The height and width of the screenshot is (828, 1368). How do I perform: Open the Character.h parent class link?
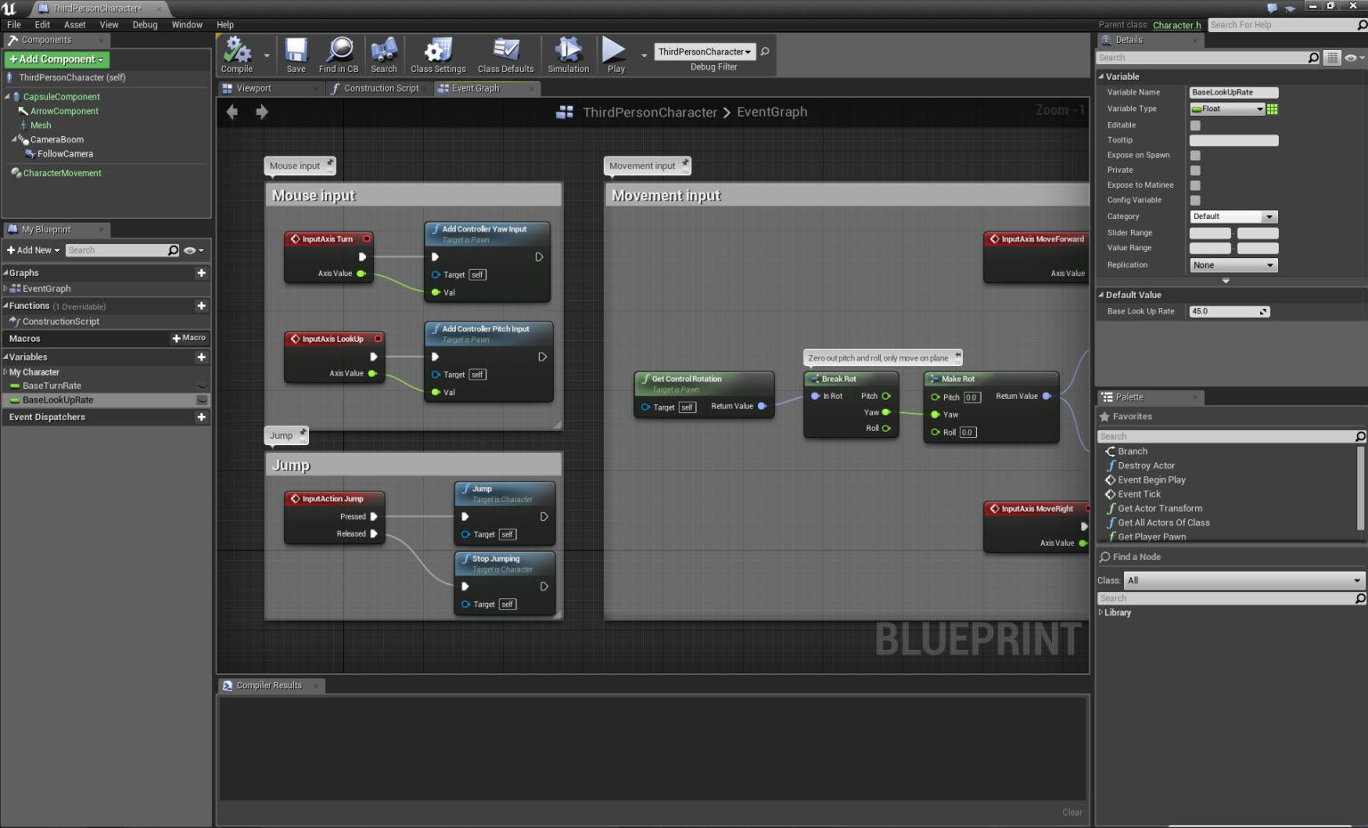pyautogui.click(x=1177, y=25)
